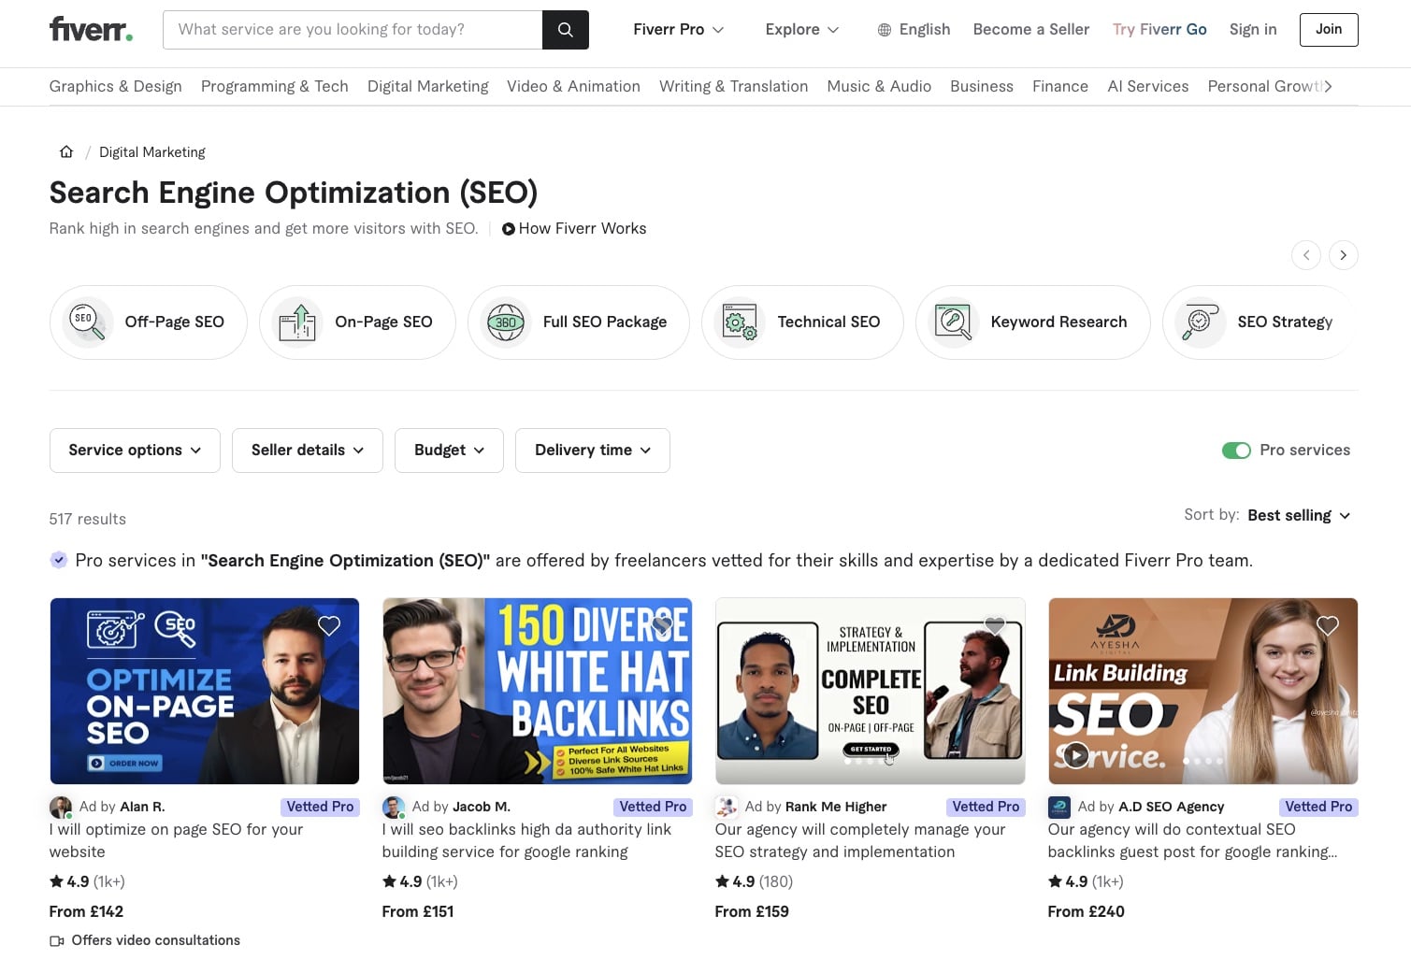Click the Digital Marketing breadcrumb link
The width and height of the screenshot is (1411, 973).
pyautogui.click(x=152, y=152)
